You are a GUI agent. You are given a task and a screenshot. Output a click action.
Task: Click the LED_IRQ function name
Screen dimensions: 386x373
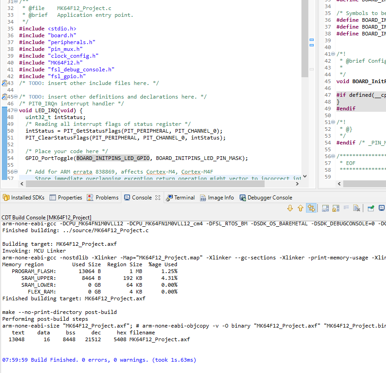coord(46,110)
